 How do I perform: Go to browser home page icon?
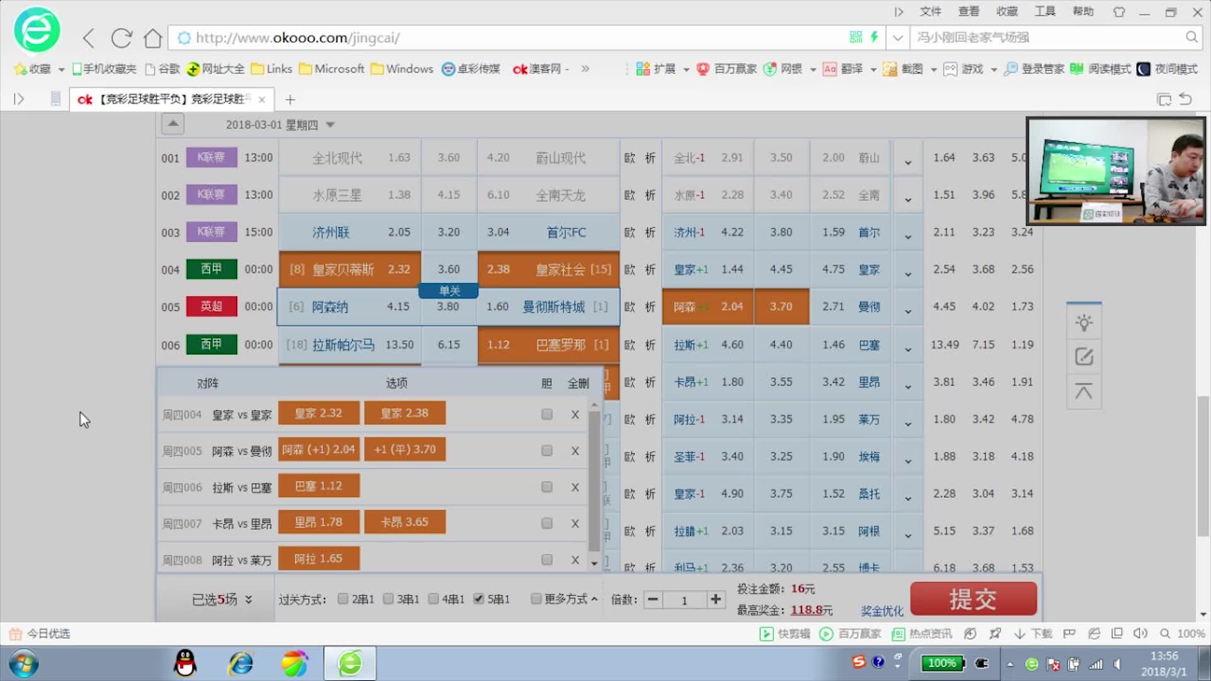[x=153, y=38]
